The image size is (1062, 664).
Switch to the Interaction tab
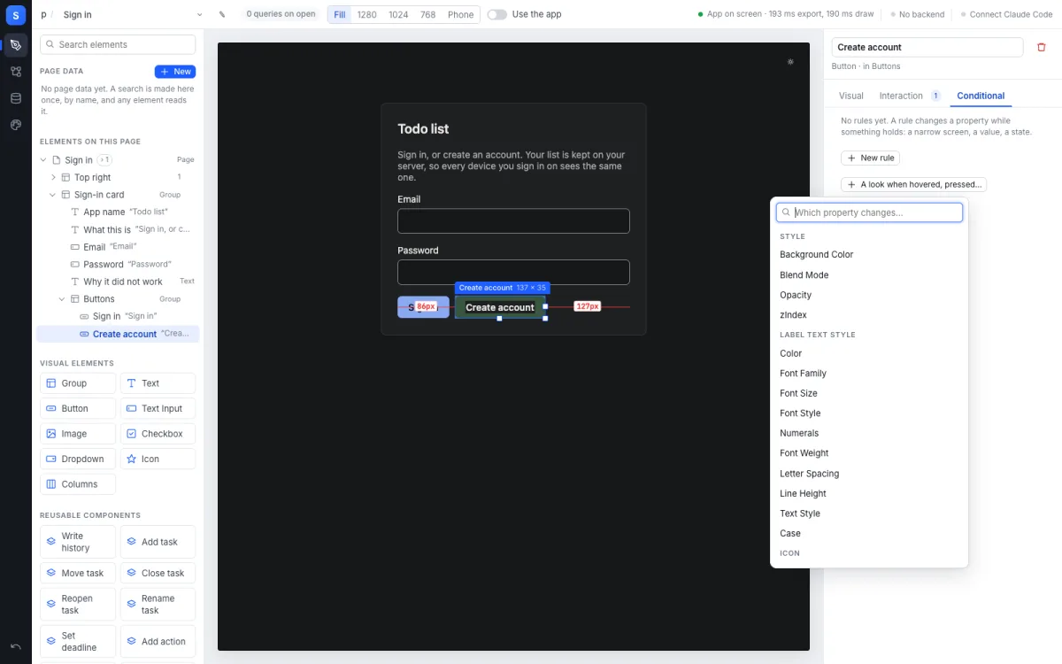coord(909,96)
